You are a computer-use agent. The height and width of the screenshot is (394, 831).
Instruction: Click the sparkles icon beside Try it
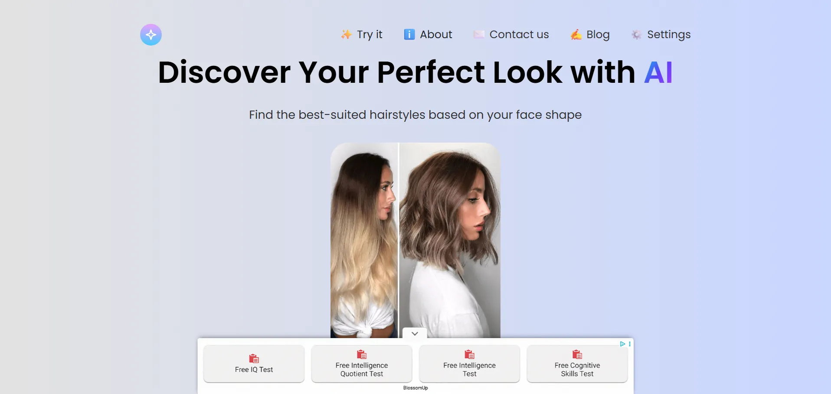pyautogui.click(x=346, y=35)
